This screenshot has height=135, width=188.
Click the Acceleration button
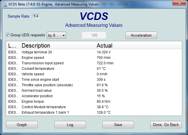click(x=141, y=35)
